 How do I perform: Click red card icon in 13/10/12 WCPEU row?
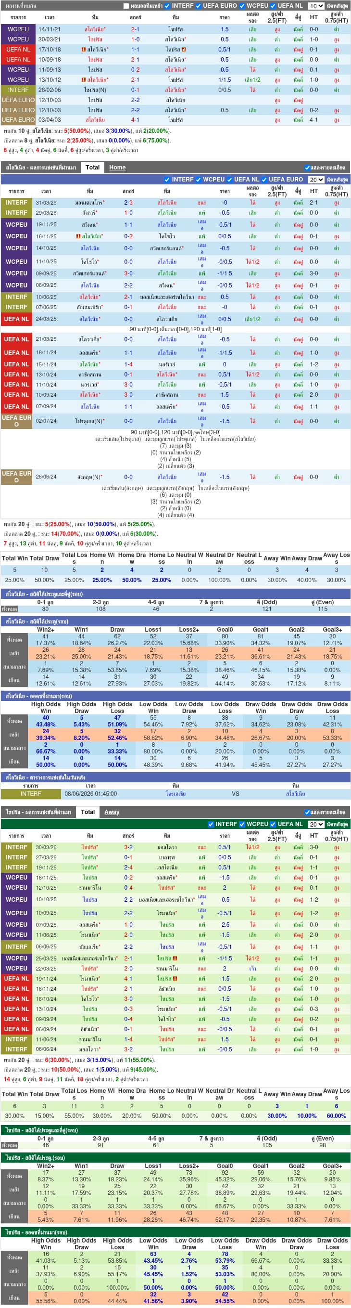point(84,80)
